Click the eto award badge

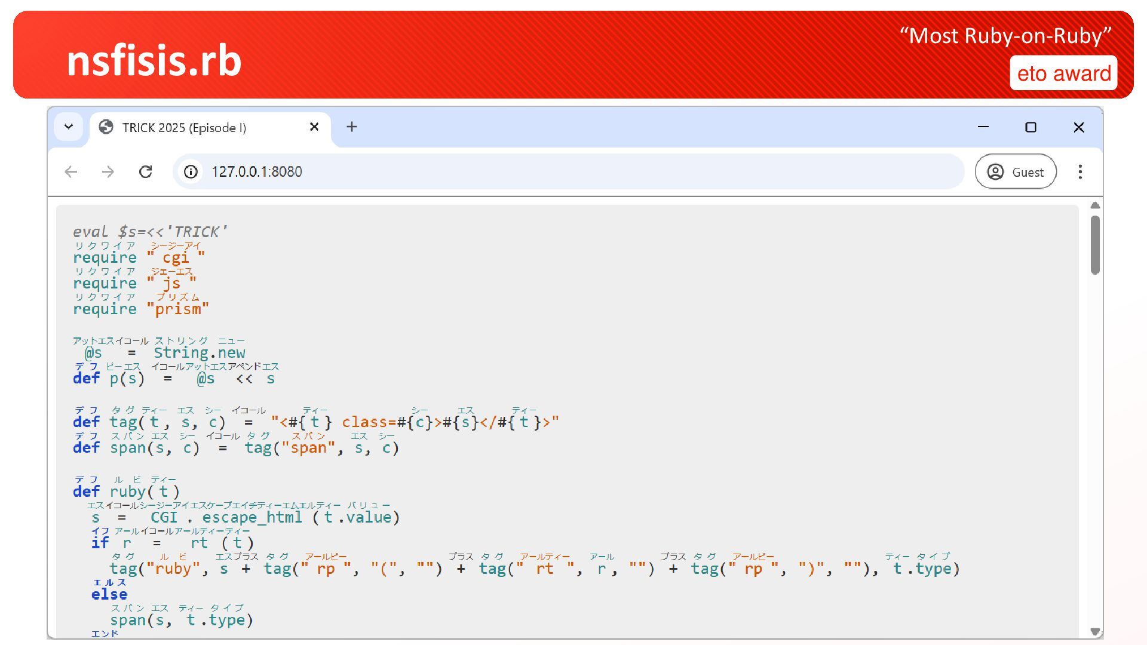click(1063, 73)
